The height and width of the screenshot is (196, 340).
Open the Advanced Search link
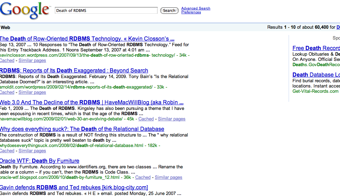click(196, 8)
